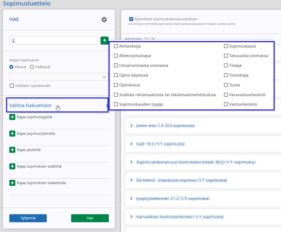The width and height of the screenshot is (281, 232).
Task: Click plus icon for Rajaa yksiköllä
Action: point(12,150)
